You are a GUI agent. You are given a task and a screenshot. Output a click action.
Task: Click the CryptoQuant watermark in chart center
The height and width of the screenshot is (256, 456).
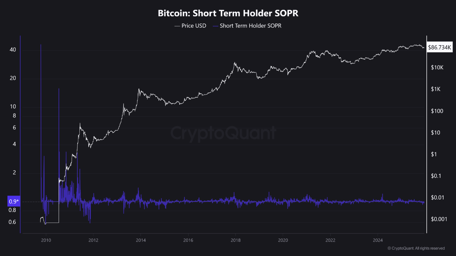(x=223, y=133)
